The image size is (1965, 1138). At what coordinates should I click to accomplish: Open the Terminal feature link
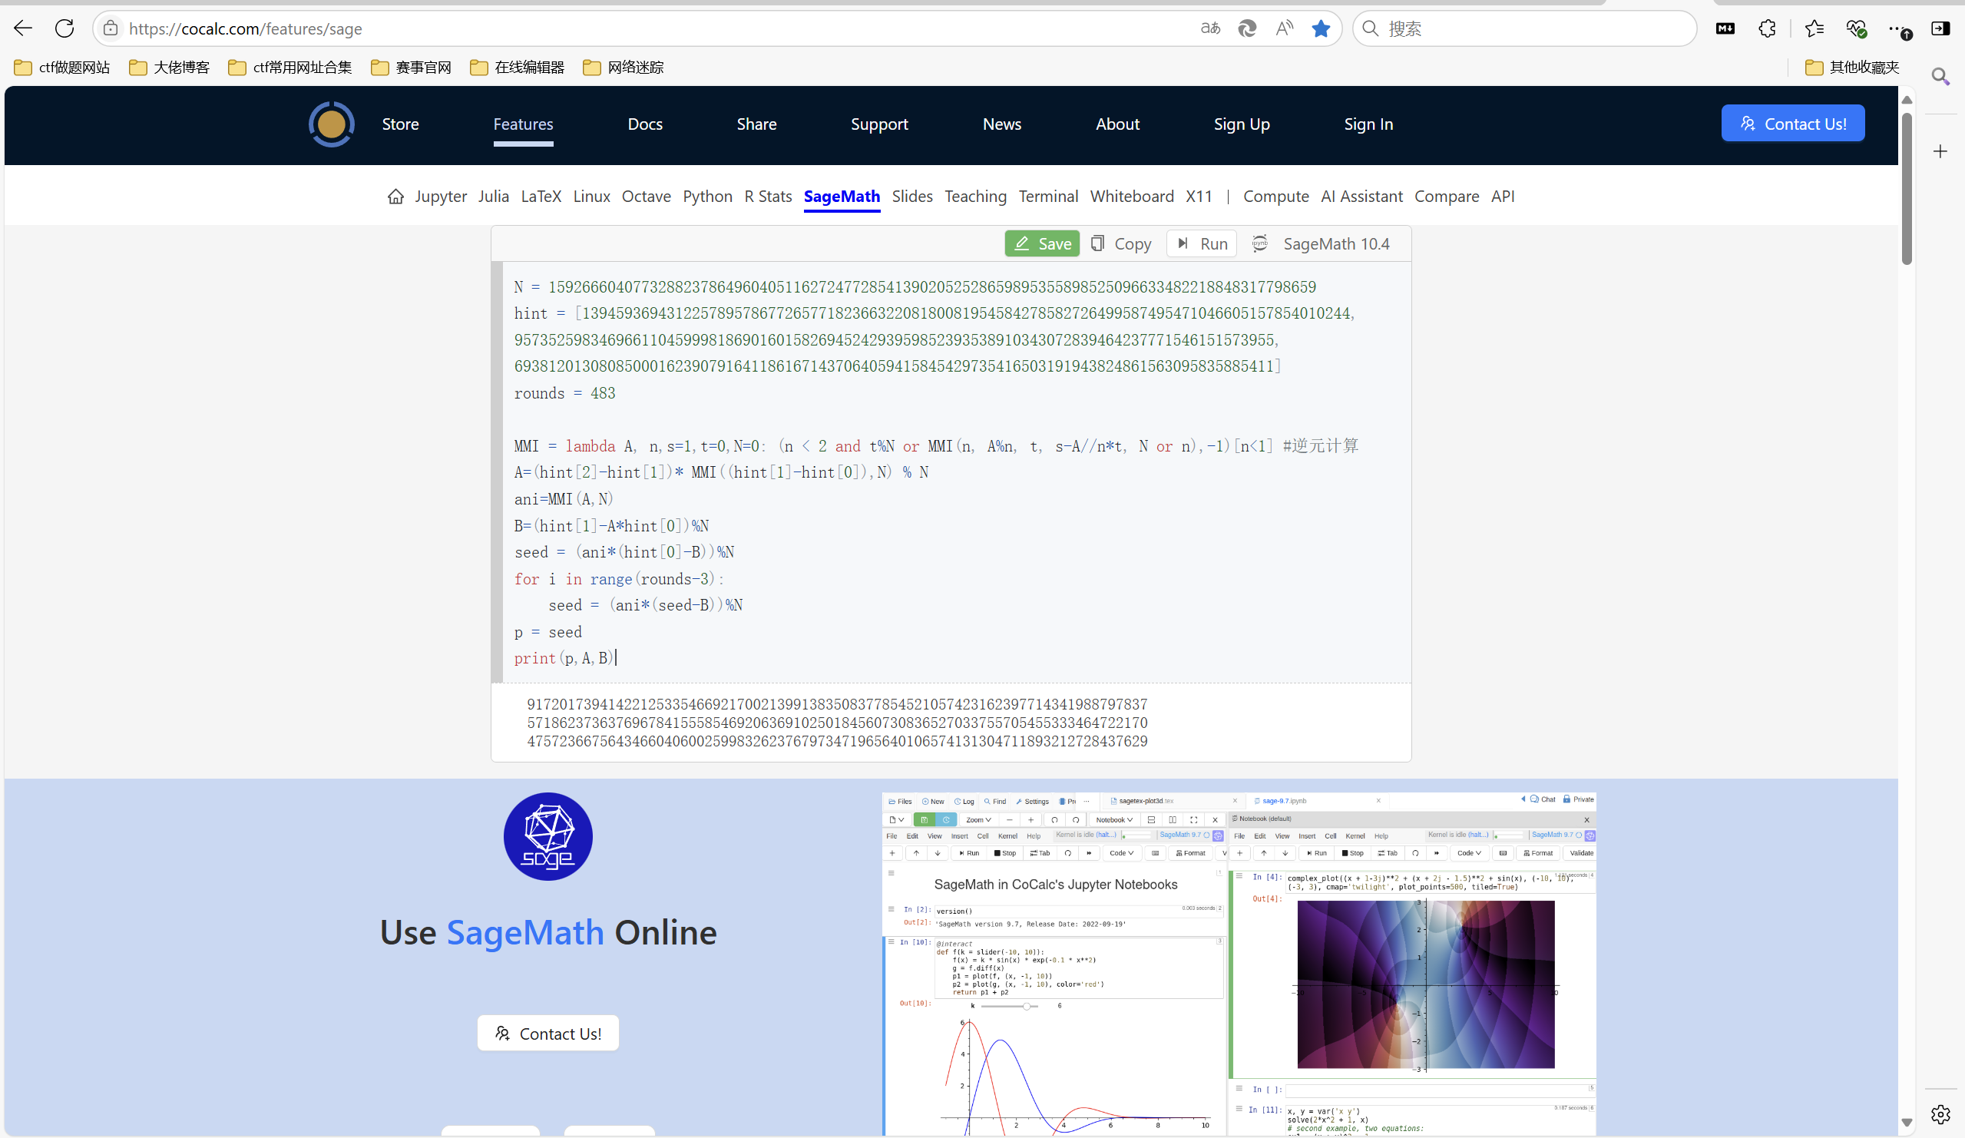tap(1048, 197)
